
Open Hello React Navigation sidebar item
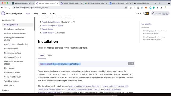14,29
